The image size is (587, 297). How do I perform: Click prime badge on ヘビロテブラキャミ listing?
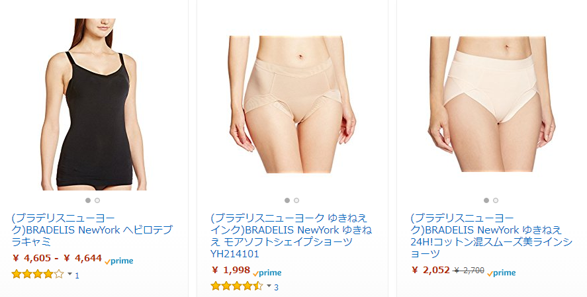click(118, 261)
